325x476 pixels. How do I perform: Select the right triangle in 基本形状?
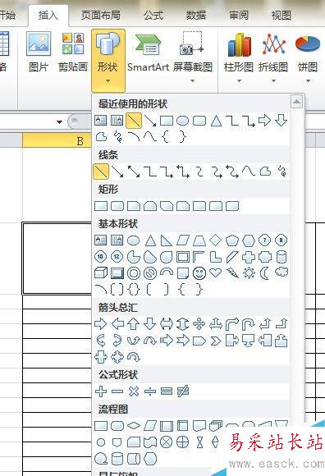click(x=167, y=240)
